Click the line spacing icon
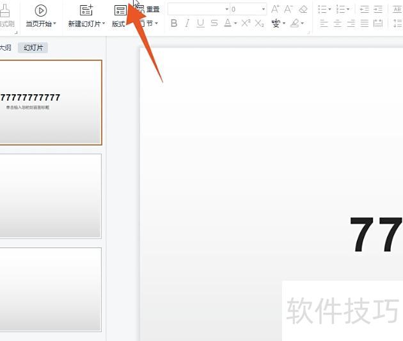 [398, 24]
